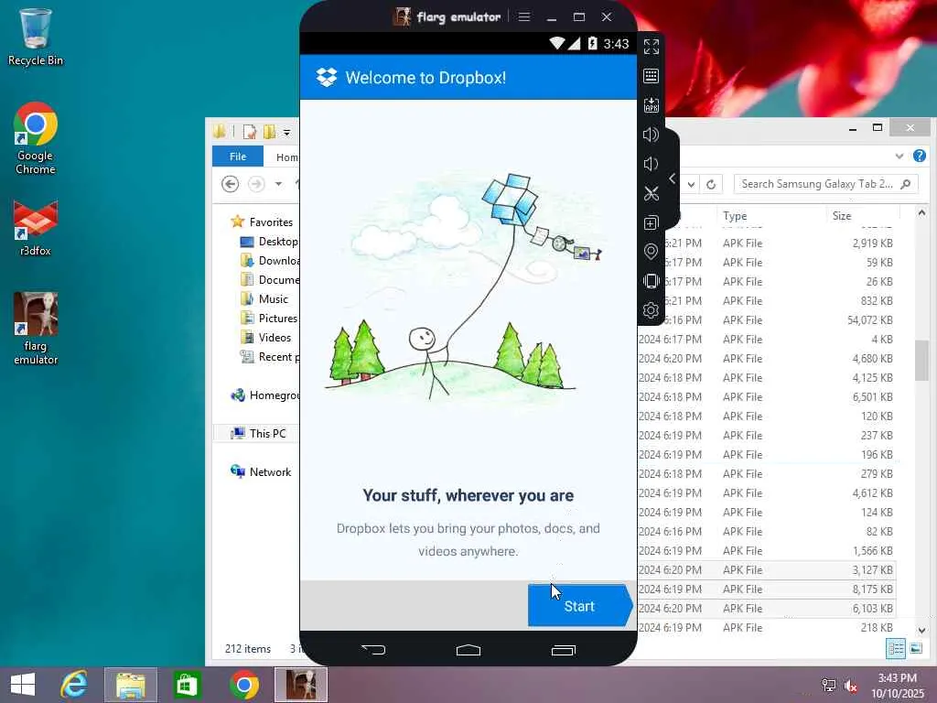Click Chrome on the taskbar
This screenshot has height=703, width=937.
click(x=243, y=685)
